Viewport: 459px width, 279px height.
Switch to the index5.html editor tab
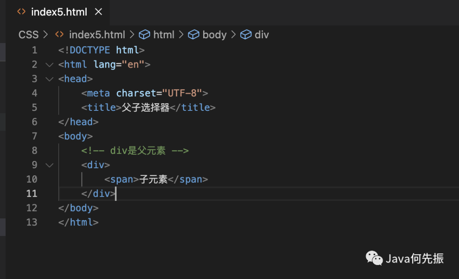pos(59,12)
